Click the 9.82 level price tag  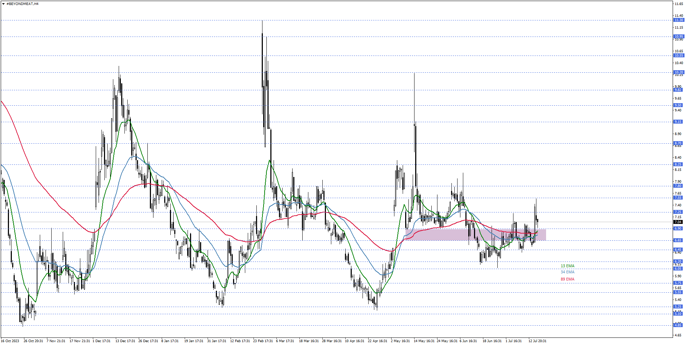(x=678, y=90)
